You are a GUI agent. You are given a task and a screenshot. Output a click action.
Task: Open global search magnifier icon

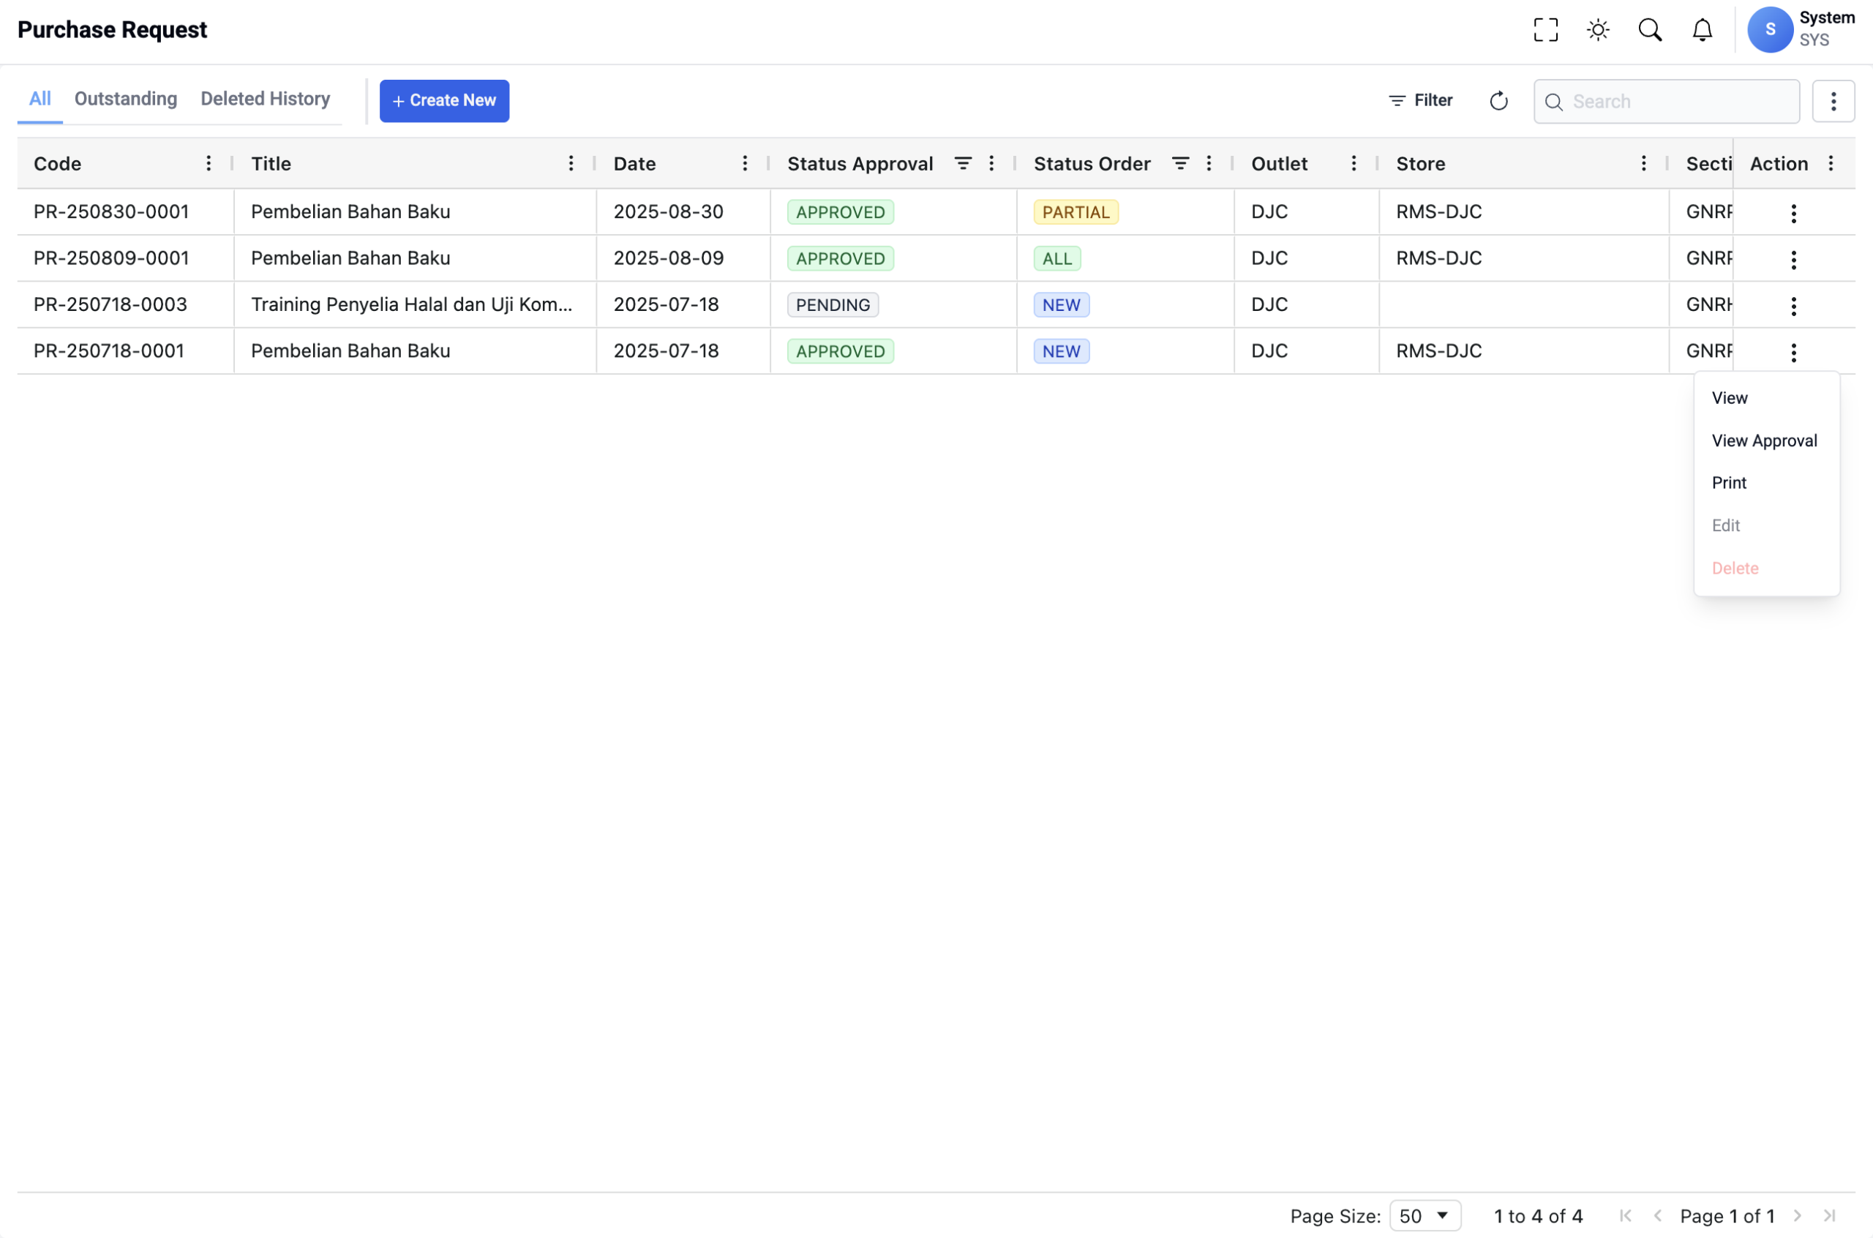1650,30
